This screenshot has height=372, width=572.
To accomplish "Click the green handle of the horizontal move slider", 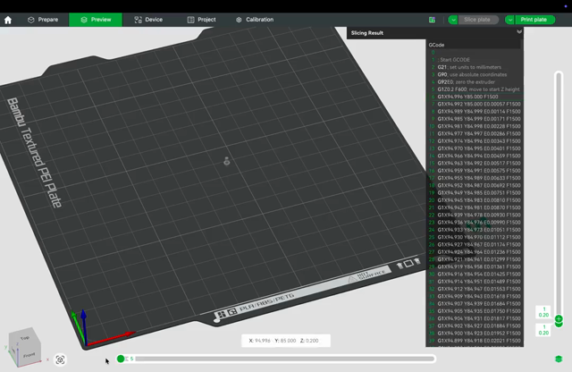I will click(x=121, y=359).
